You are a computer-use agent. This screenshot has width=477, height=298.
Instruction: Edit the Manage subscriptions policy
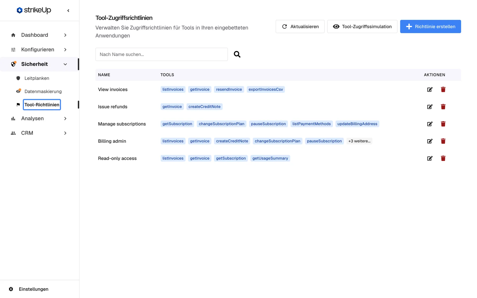[430, 124]
